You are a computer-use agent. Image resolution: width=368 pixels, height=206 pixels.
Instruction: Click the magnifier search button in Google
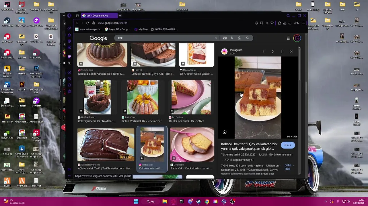[248, 38]
